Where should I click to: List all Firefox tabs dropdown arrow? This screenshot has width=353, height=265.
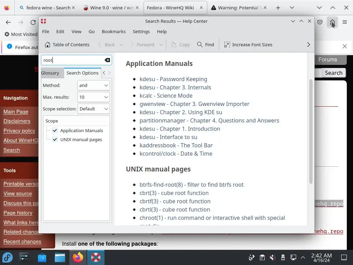coord(292,8)
